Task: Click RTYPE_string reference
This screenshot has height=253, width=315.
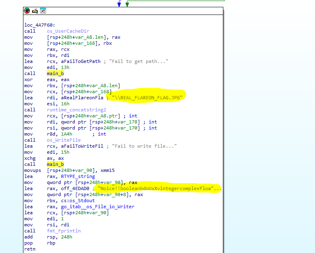Action: (x=78, y=176)
